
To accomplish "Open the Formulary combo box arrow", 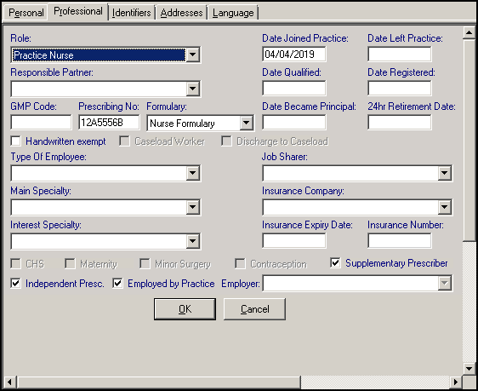I will click(x=247, y=123).
